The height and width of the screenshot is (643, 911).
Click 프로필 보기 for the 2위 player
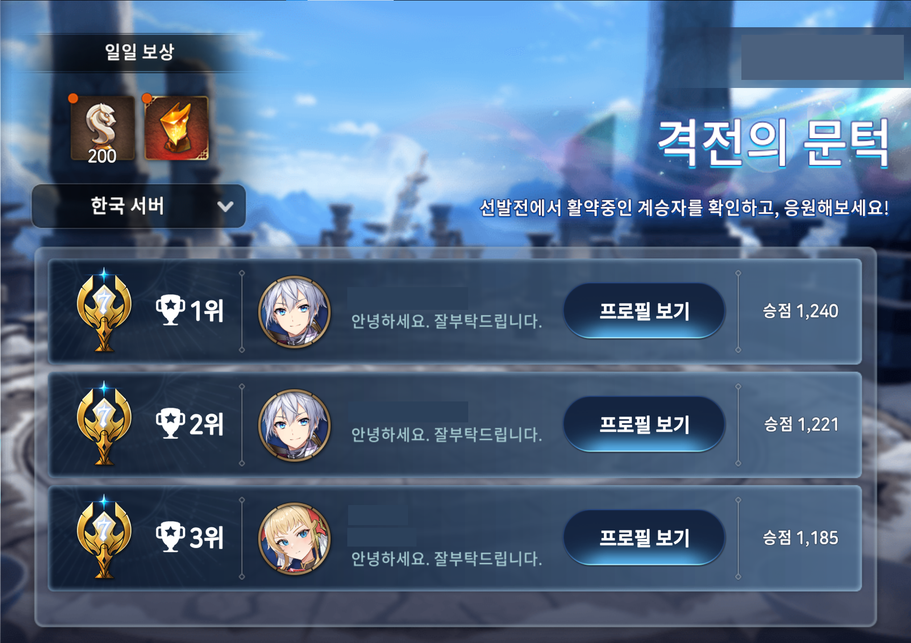pos(644,424)
